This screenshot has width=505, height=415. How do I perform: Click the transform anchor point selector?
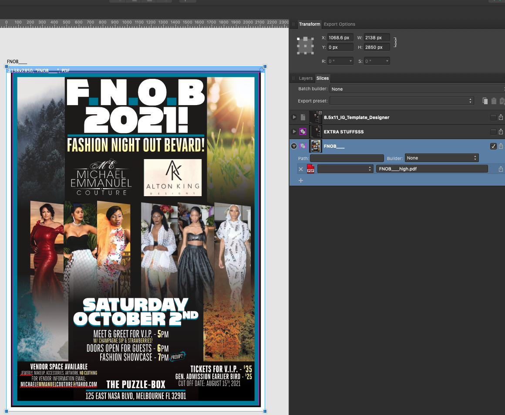coord(305,45)
